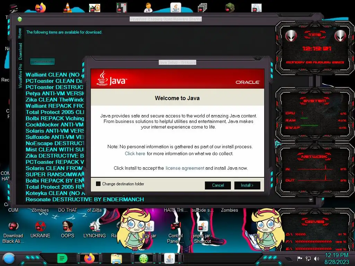Click the list scroll-down arrow in VirusWire
The width and height of the screenshot is (355, 266).
(x=311, y=200)
